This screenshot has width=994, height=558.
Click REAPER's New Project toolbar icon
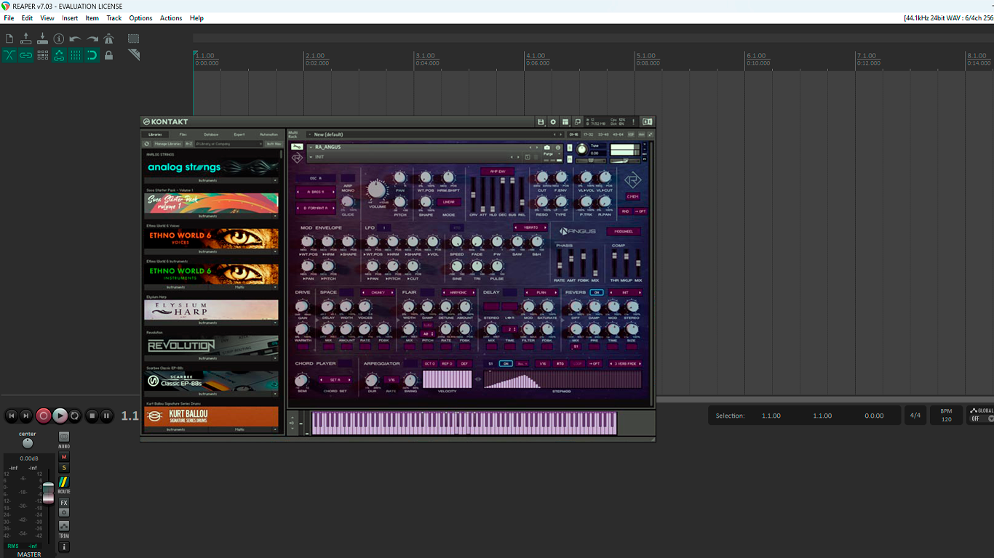[9, 39]
